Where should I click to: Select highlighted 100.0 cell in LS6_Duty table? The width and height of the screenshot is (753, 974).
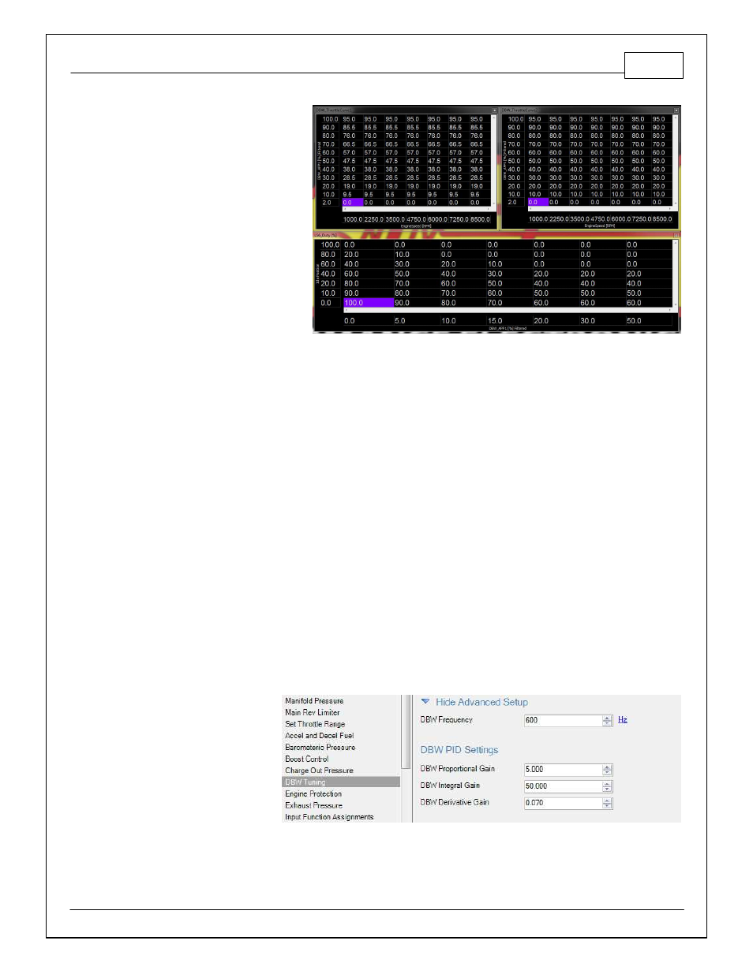[368, 303]
